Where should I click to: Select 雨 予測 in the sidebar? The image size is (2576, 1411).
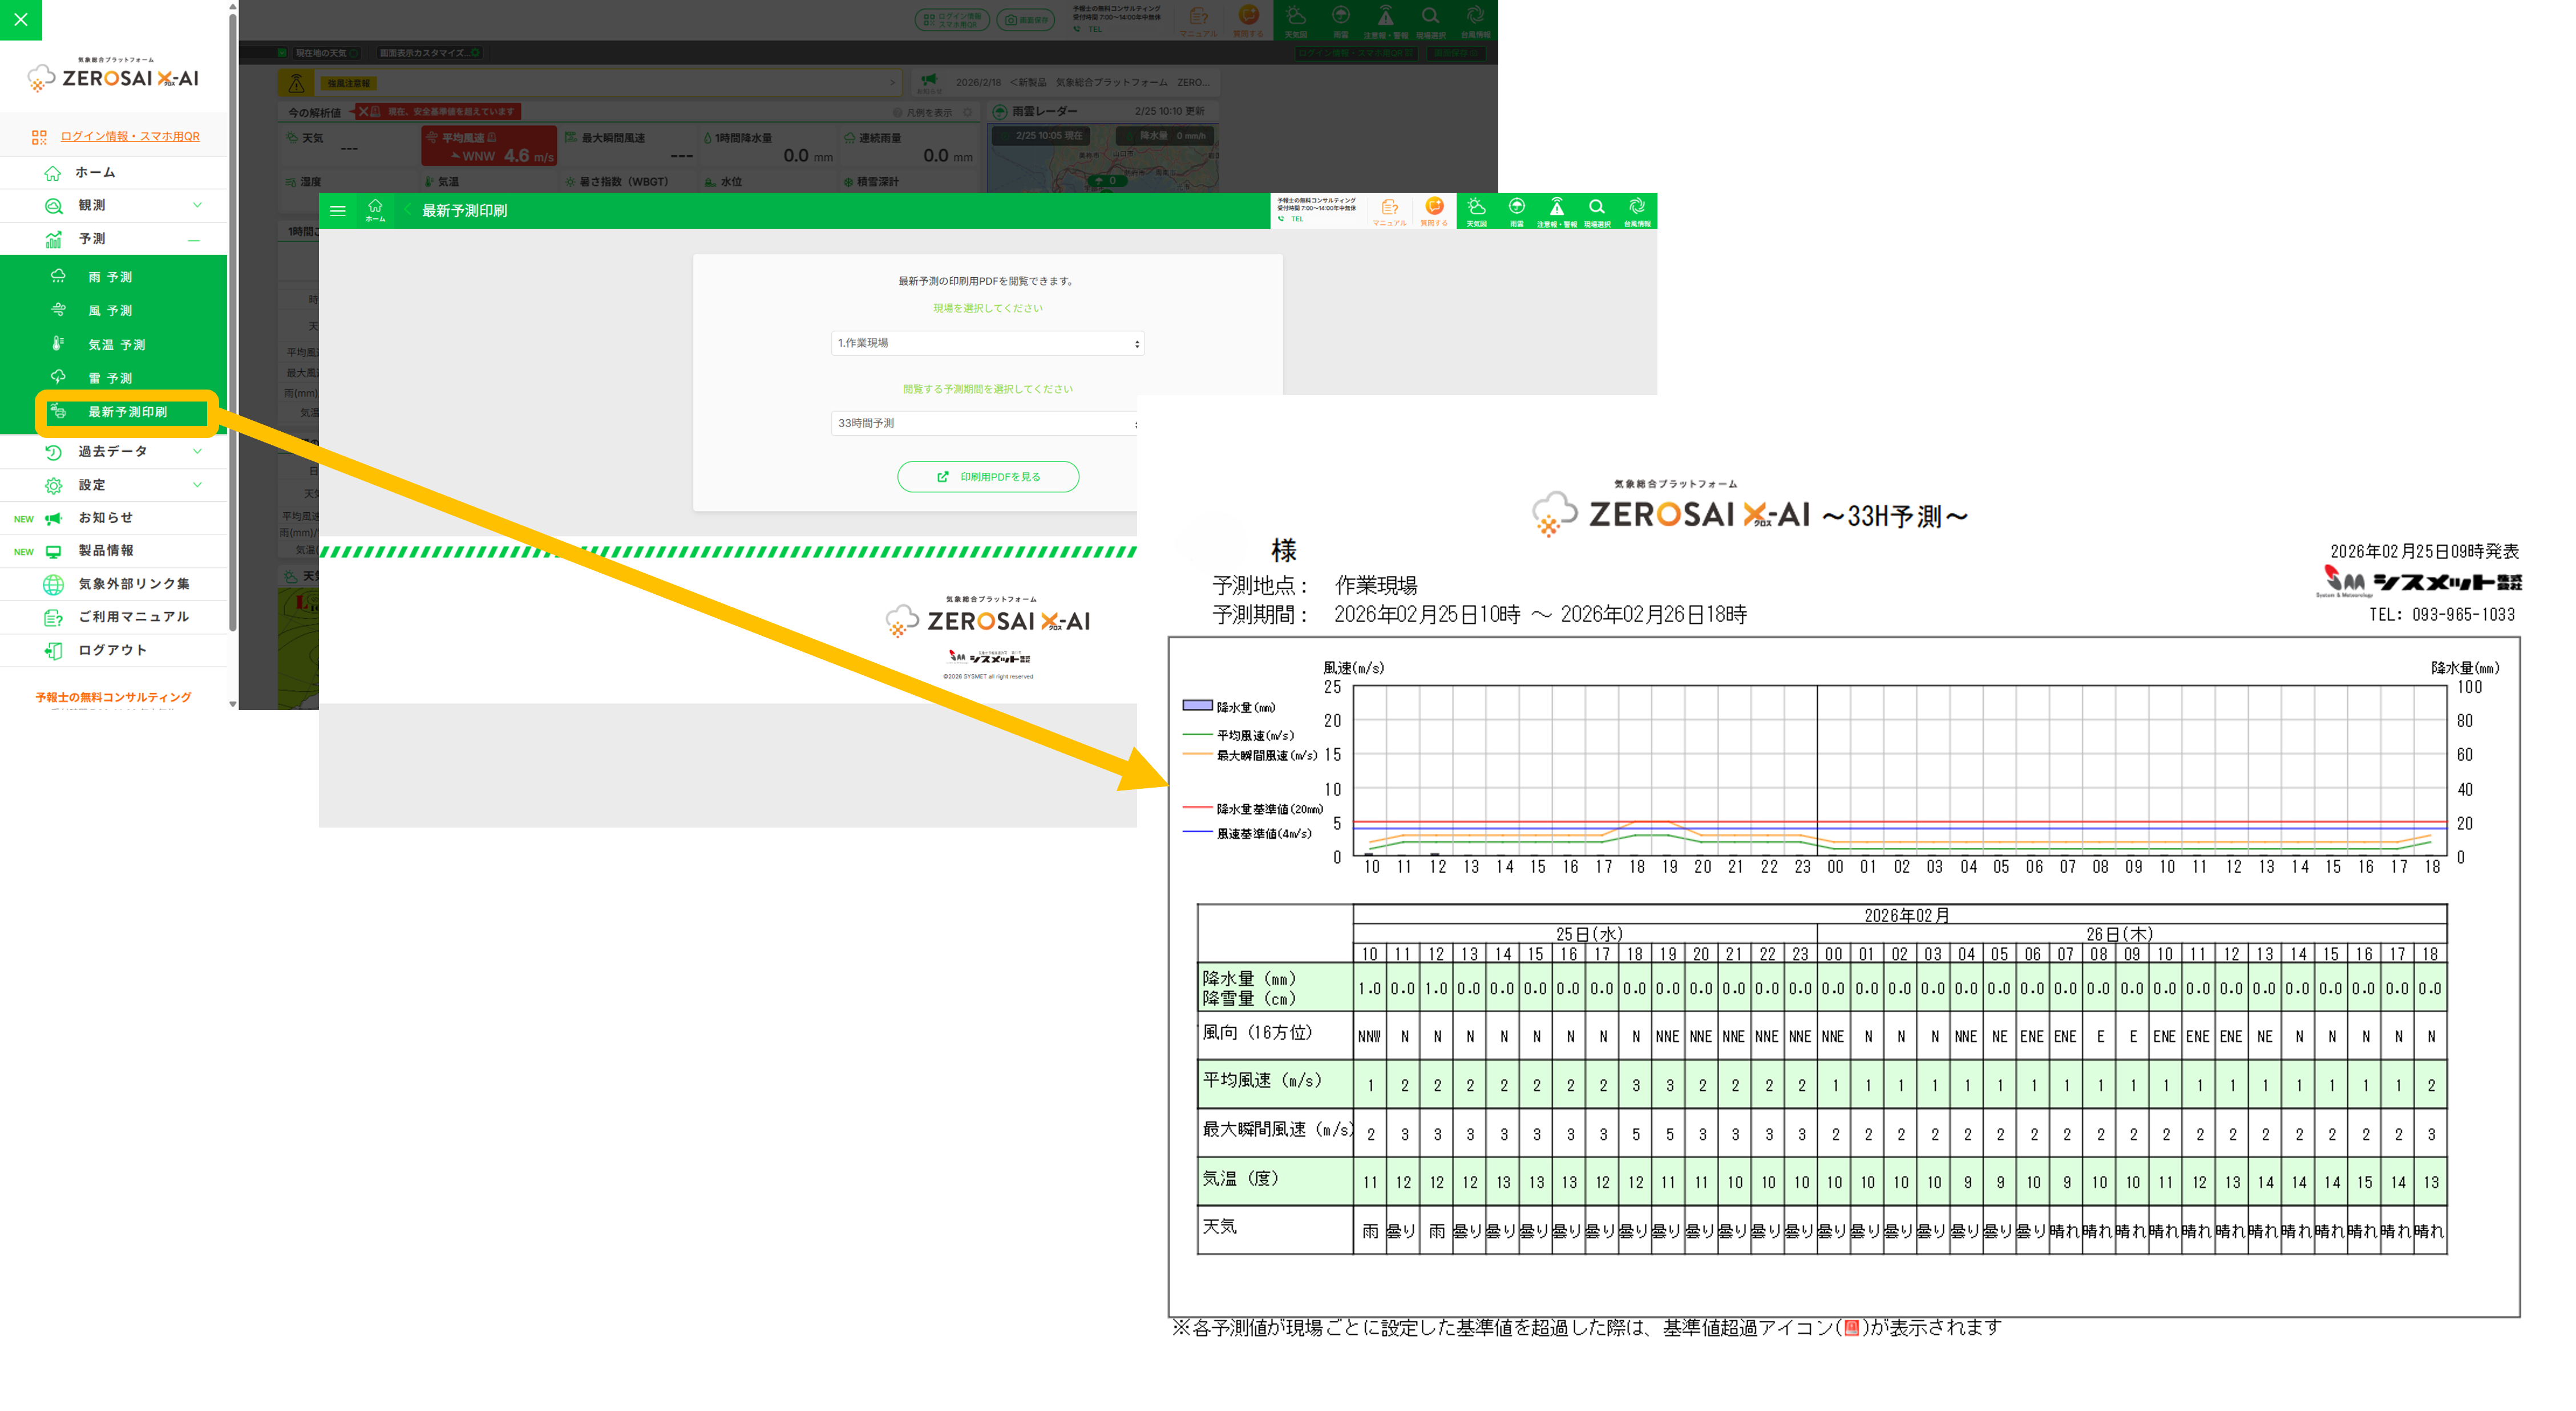click(110, 277)
